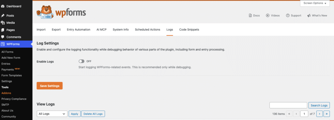The image size is (334, 120).
Task: Click the search logs text field
Action: (x=288, y=105)
